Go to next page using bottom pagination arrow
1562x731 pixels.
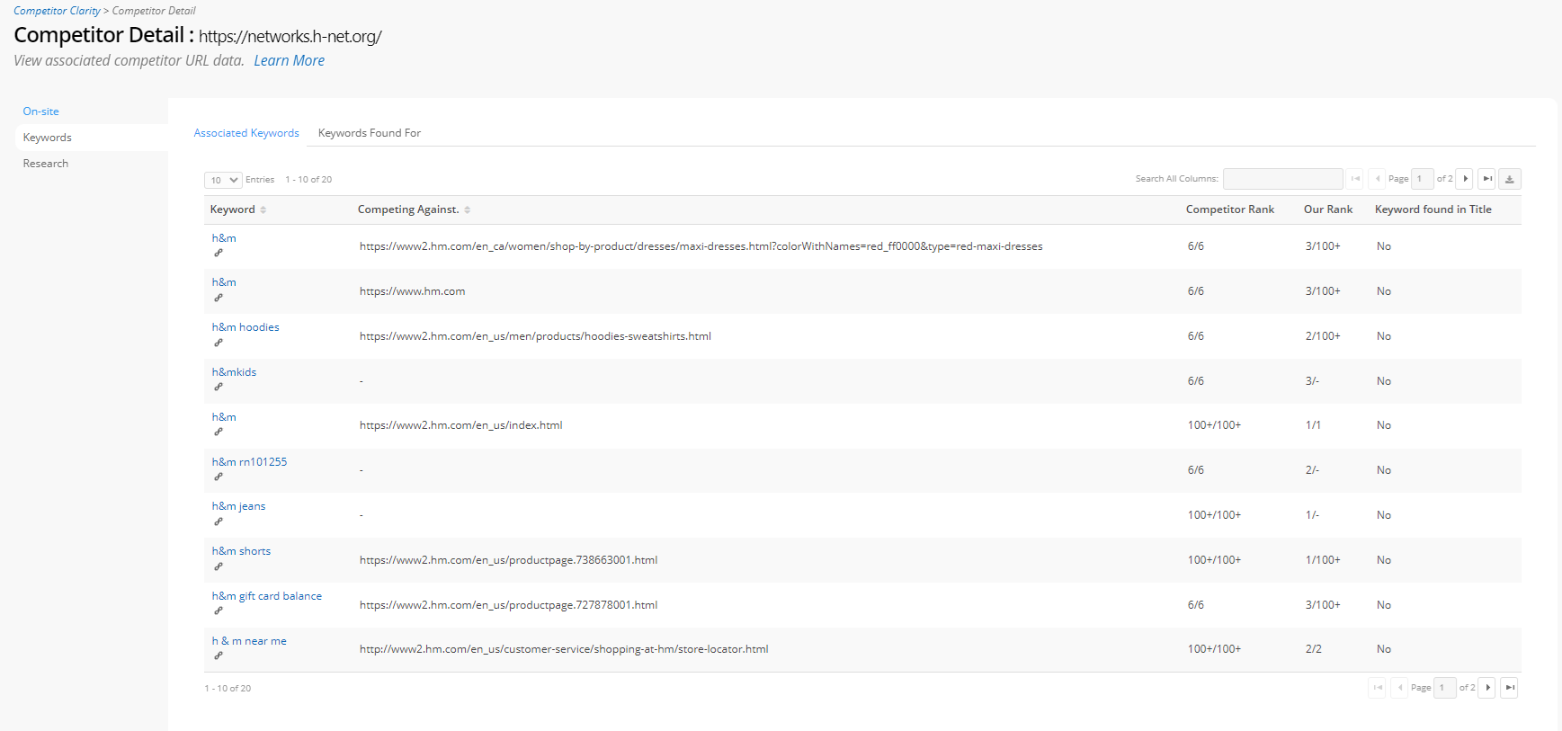coord(1487,688)
